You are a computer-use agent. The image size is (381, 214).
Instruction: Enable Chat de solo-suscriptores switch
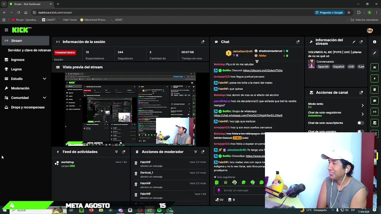click(x=360, y=123)
